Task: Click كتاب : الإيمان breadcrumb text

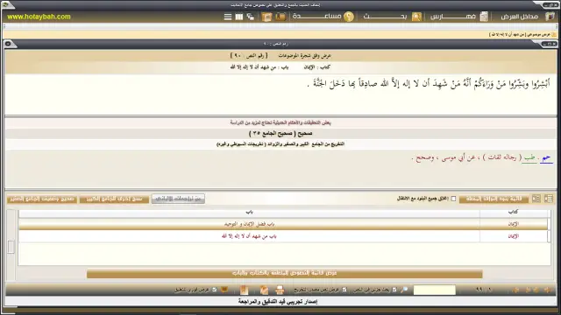Action: pyautogui.click(x=317, y=67)
